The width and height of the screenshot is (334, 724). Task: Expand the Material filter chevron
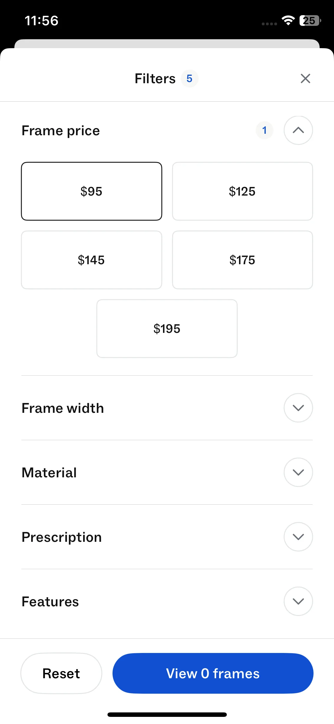[298, 472]
